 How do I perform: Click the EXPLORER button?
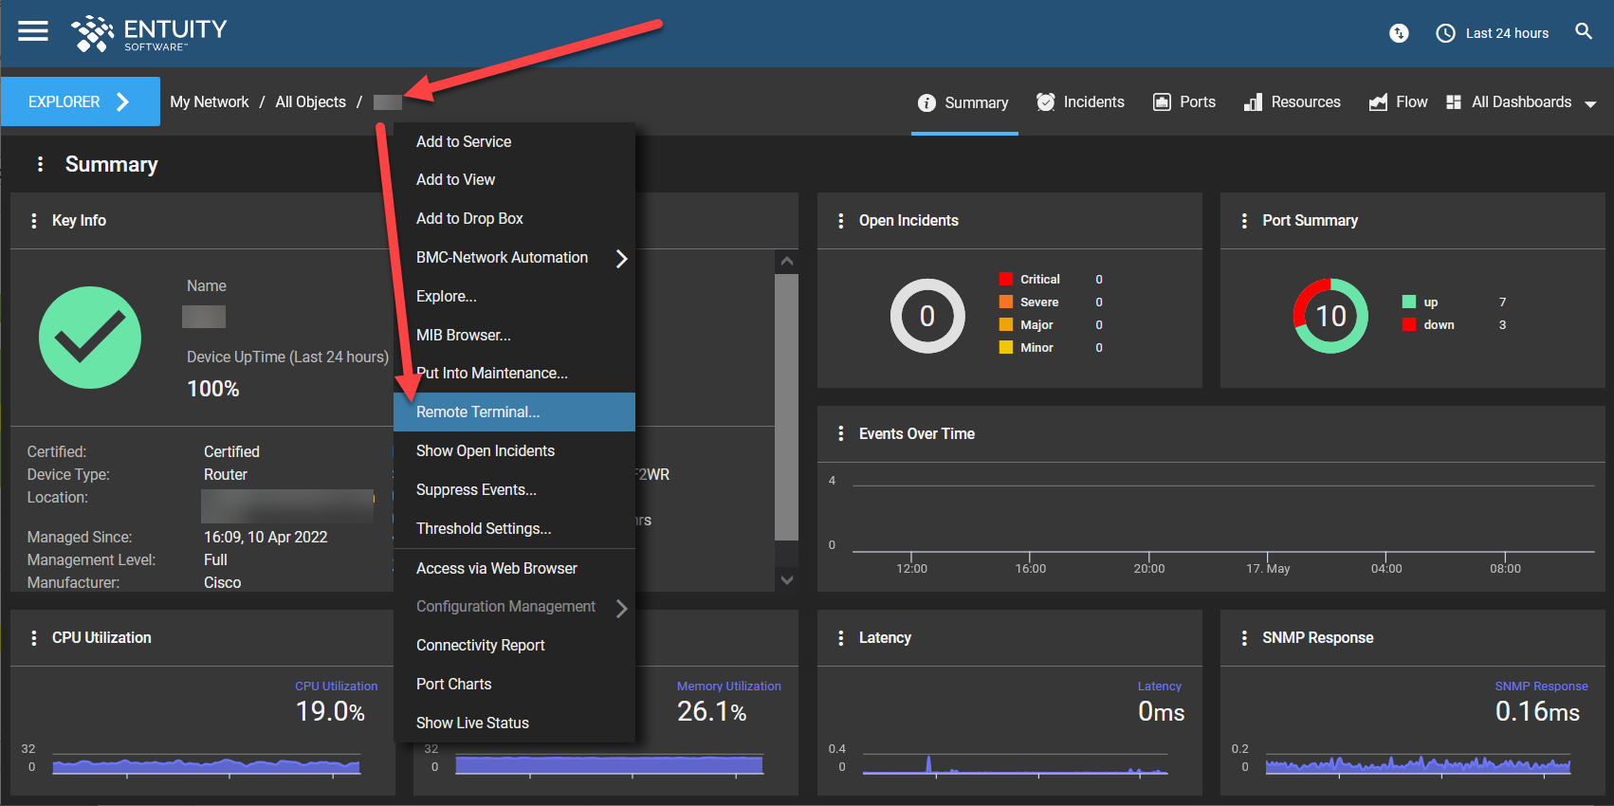click(81, 101)
